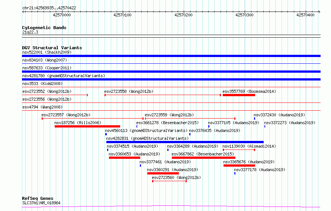Viewport: 331px width, 211px height.
Task: Click the RefSeq Genes track title
Action: pos(38,199)
